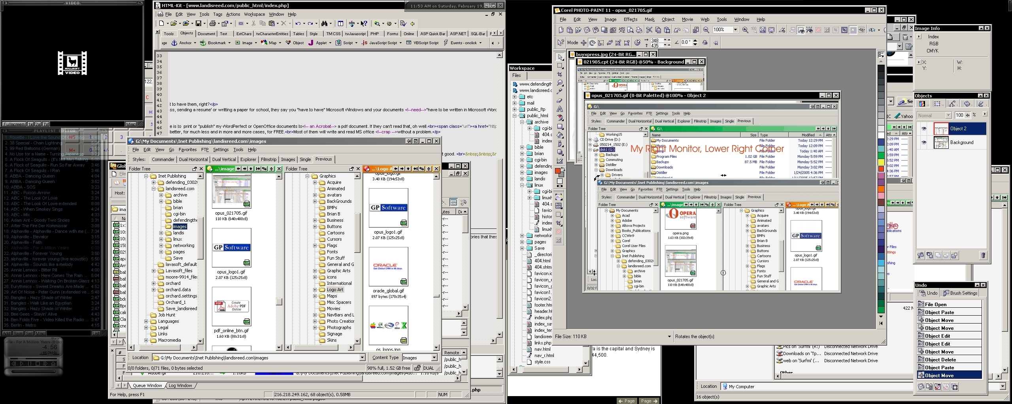This screenshot has width=1012, height=404.
Task: Open the Mask menu in PHOTO-PAINT
Action: [649, 19]
